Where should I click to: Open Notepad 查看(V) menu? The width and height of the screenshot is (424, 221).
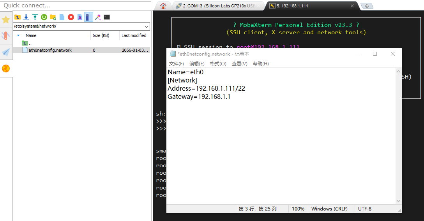pos(239,64)
